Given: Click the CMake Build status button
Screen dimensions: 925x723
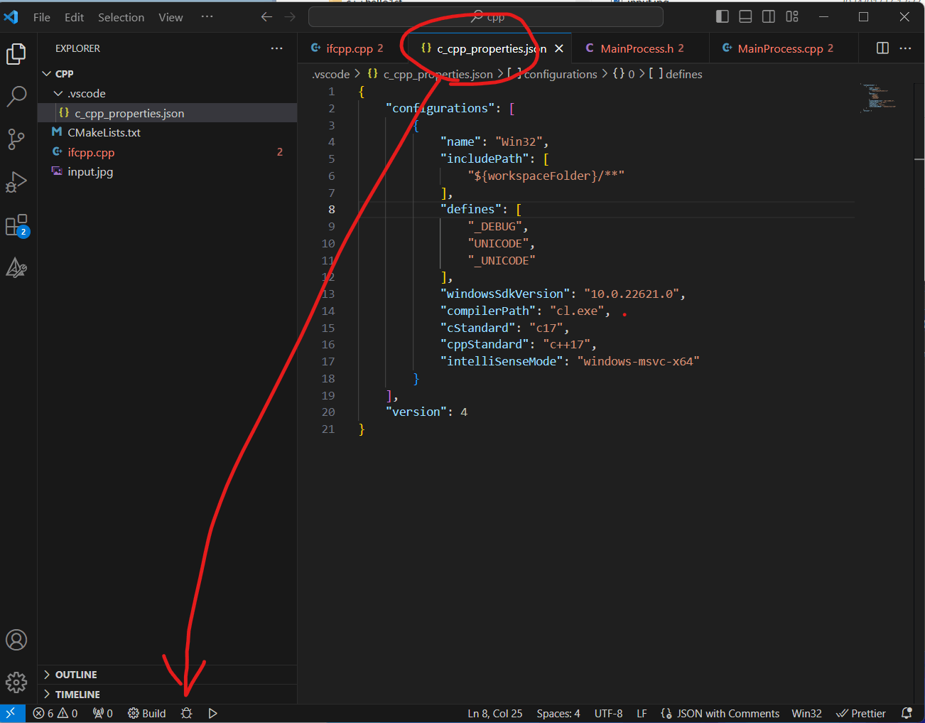Looking at the screenshot, I should [147, 713].
